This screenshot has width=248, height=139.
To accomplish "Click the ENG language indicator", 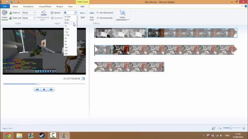I will point(227,136).
